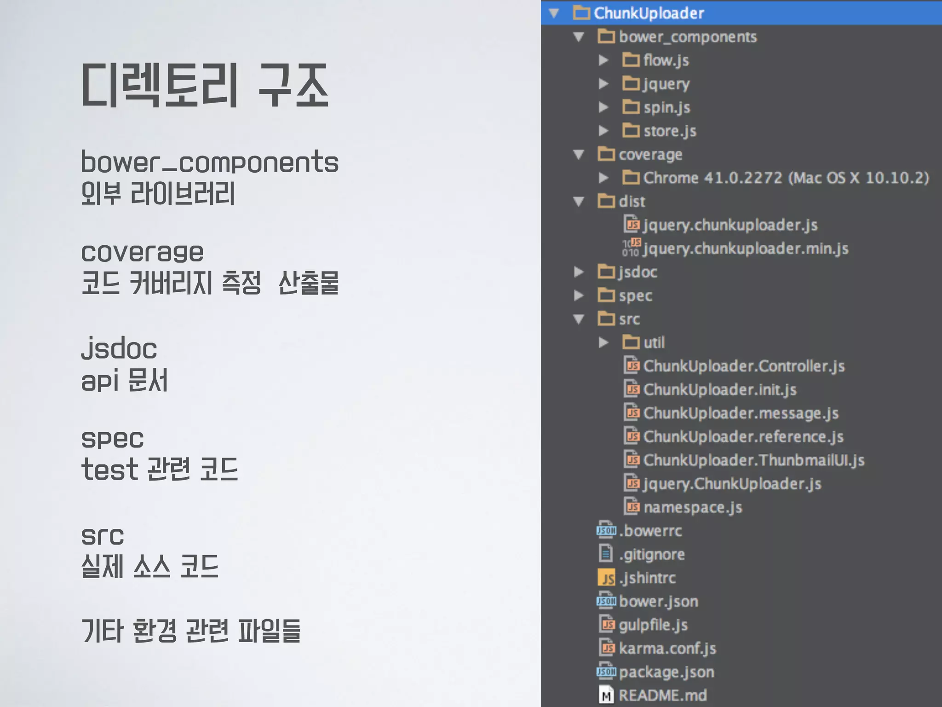Expand the spin.js folder arrow
The height and width of the screenshot is (707, 942).
(x=603, y=107)
